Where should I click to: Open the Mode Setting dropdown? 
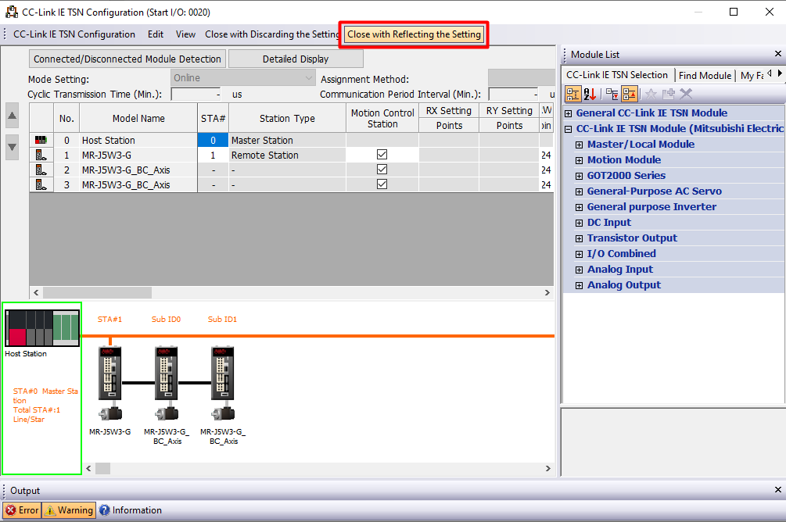click(243, 77)
